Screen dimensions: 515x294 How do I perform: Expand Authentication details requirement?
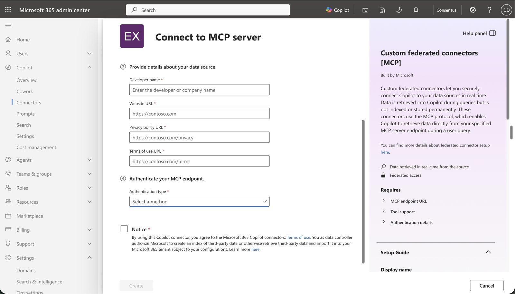click(383, 222)
